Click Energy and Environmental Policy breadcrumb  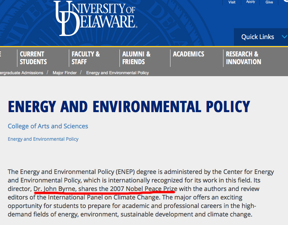coord(118,73)
